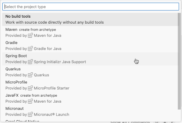Click extension icon beside Micronaut Launch
182x123 pixels.
point(30,115)
